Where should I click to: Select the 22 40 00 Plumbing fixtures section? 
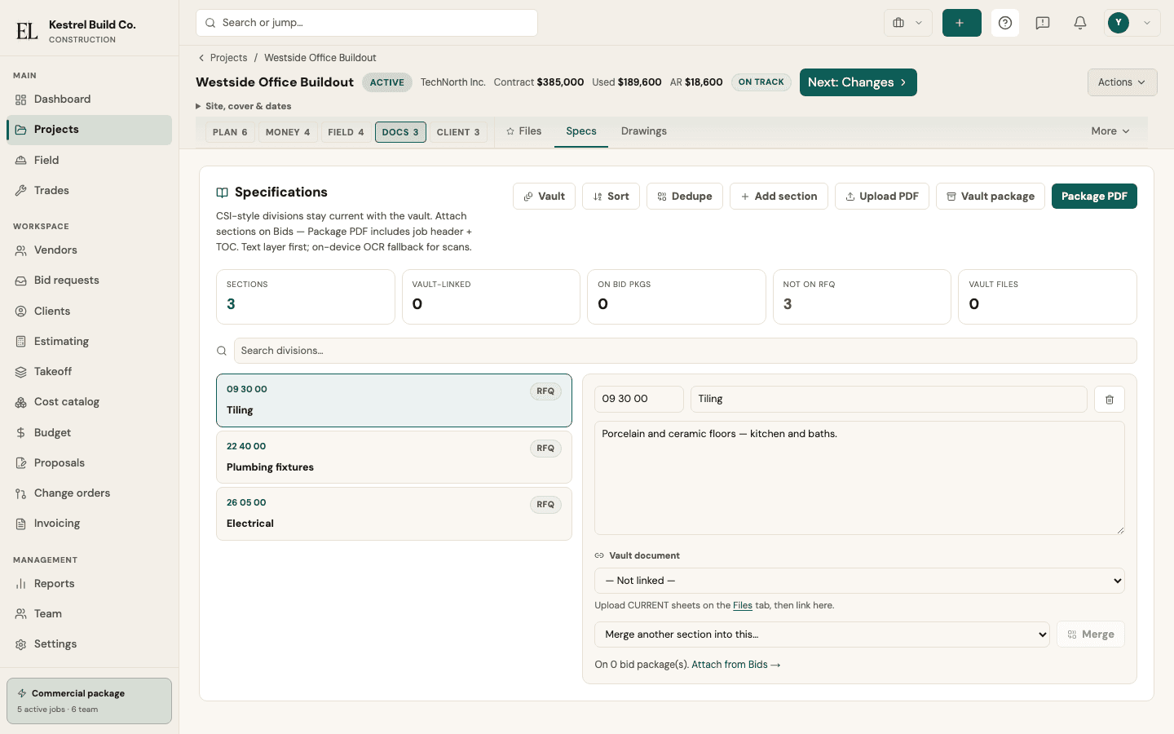[x=394, y=457]
